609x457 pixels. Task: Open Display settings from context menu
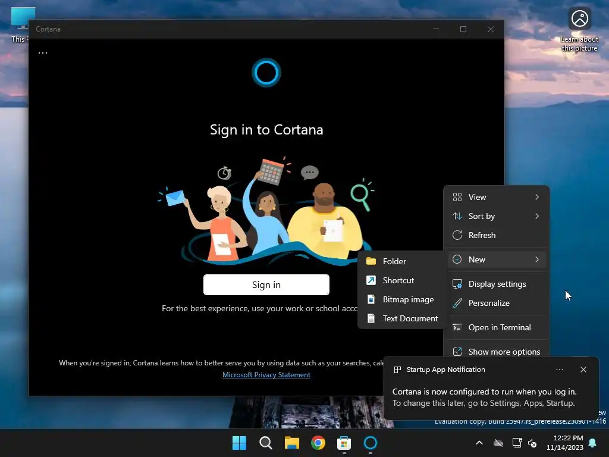click(497, 284)
